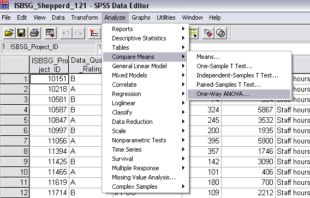Select the cell containing 11714
This screenshot has width=310, height=198.
[49, 193]
